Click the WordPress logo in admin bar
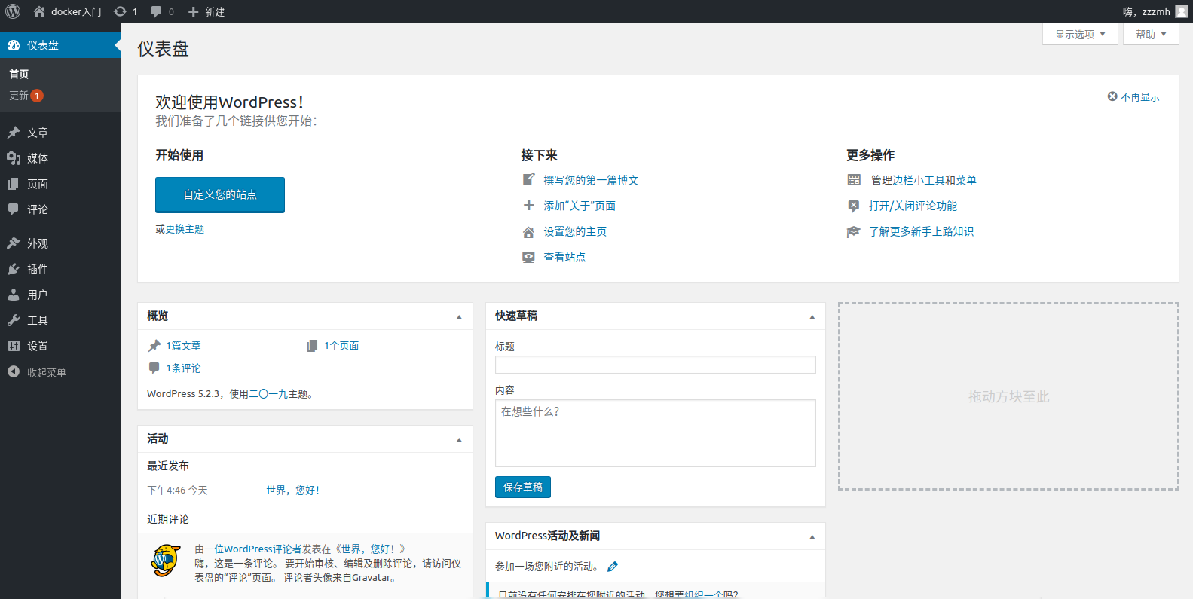This screenshot has height=599, width=1193. coord(13,11)
